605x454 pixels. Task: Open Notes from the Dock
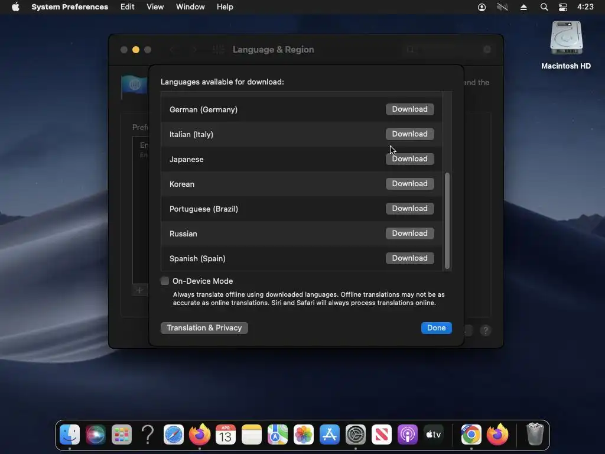[x=252, y=434]
